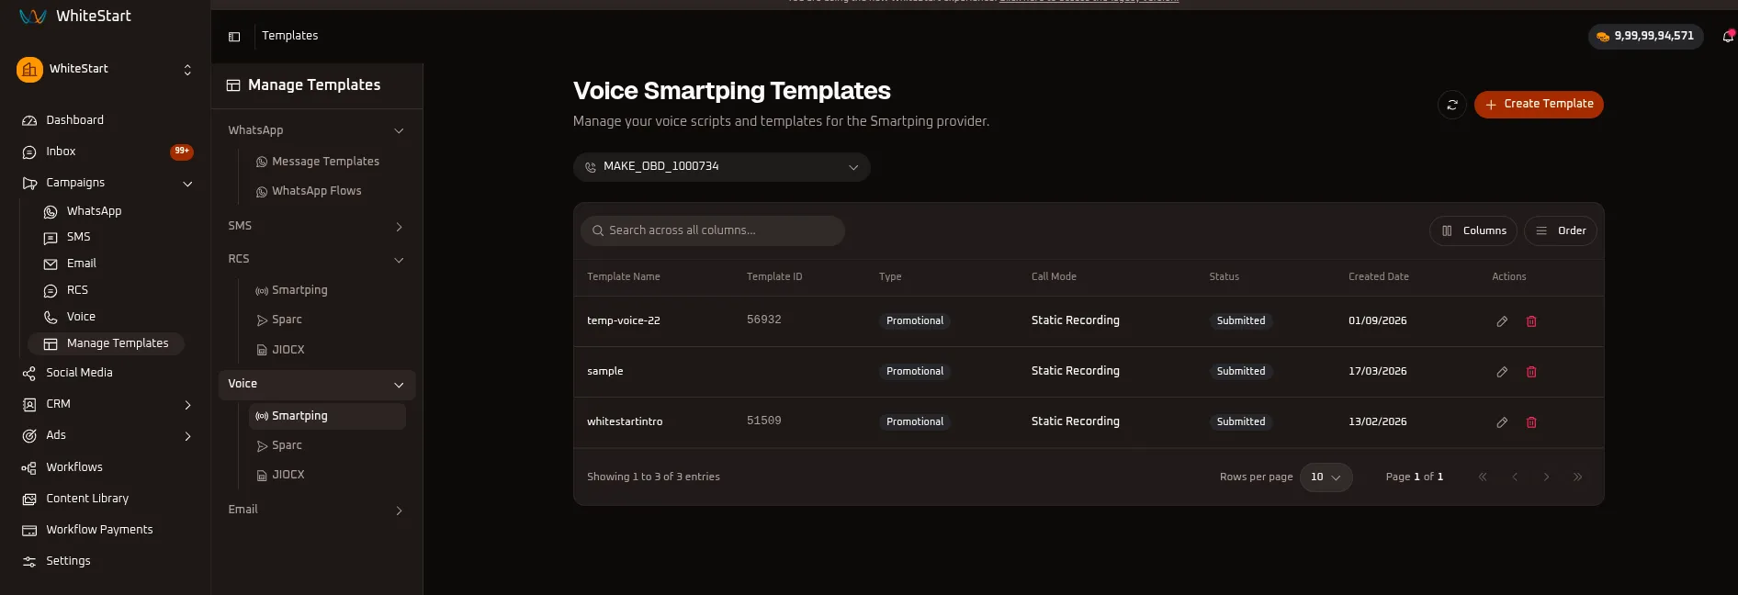
Task: Go to next page of table
Action: click(1546, 477)
